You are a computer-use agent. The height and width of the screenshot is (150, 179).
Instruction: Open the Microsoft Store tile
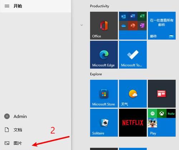point(104,94)
